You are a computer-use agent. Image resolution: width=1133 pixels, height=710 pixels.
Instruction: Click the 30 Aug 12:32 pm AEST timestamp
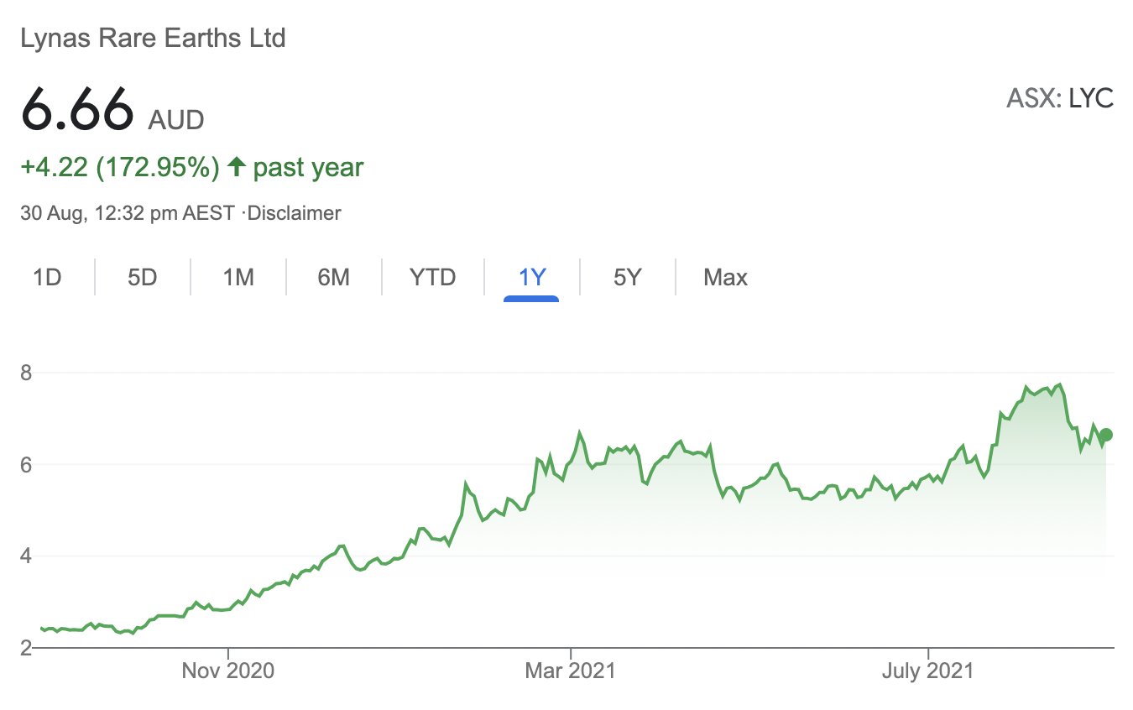coord(127,213)
